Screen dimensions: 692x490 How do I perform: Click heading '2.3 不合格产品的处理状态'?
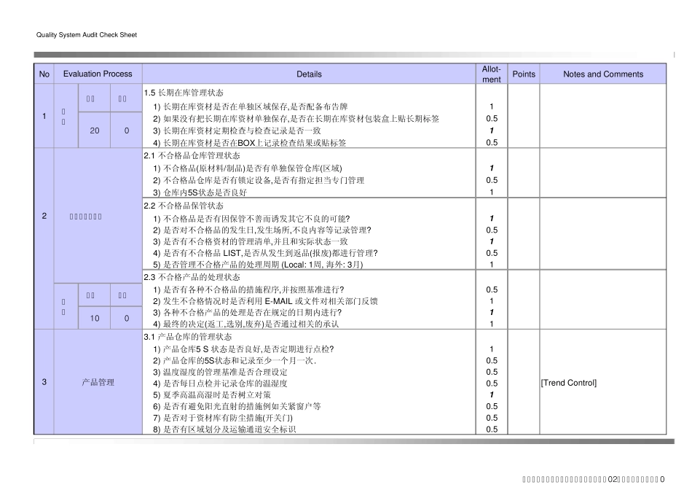coord(192,277)
